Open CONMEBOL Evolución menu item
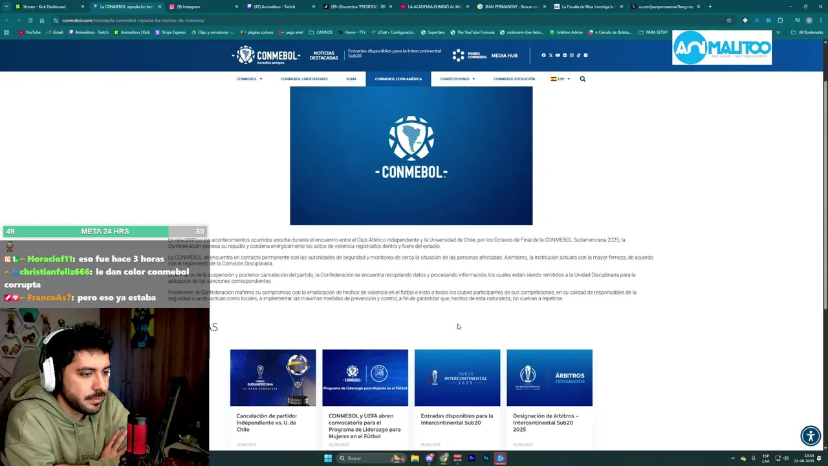The width and height of the screenshot is (828, 466). [x=514, y=79]
